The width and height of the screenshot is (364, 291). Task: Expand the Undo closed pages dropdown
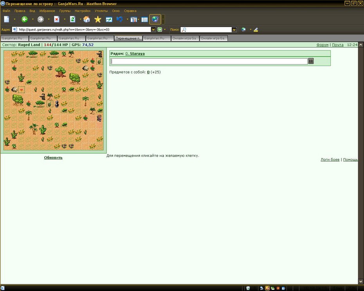[127, 19]
